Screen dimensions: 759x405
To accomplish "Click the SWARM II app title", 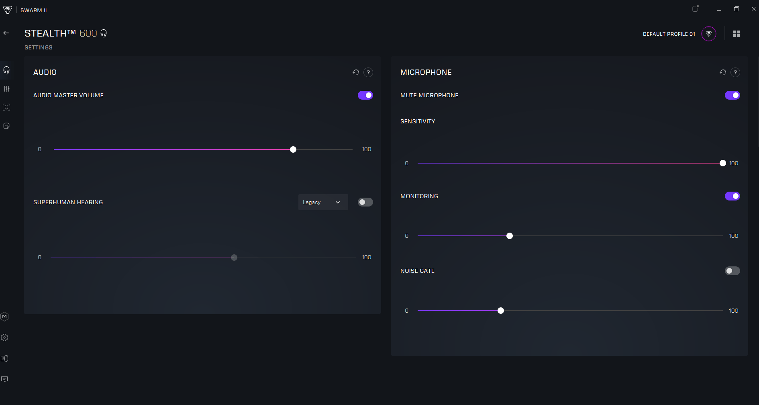I will [x=34, y=10].
